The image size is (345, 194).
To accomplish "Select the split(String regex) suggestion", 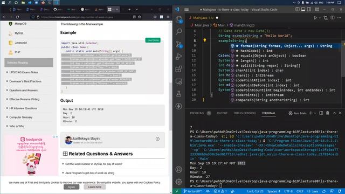I will (x=285, y=66).
